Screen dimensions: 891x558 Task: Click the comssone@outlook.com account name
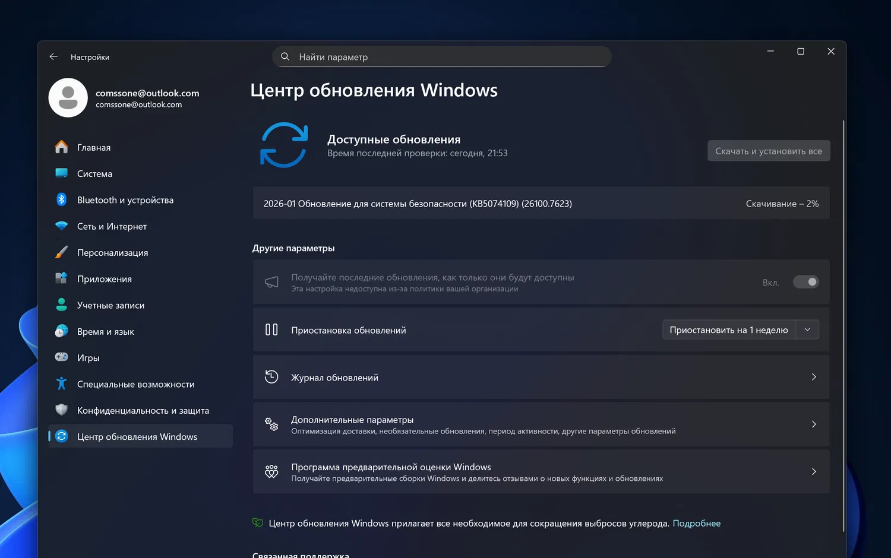[x=147, y=93]
